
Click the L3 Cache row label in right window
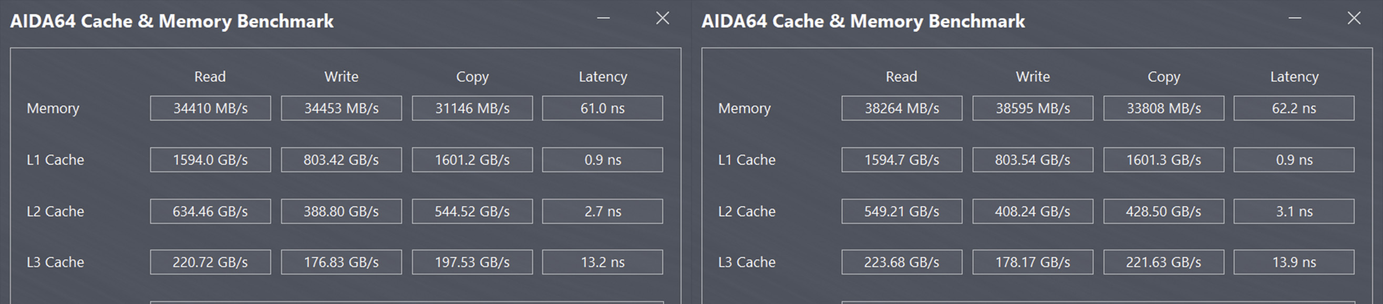tap(746, 262)
